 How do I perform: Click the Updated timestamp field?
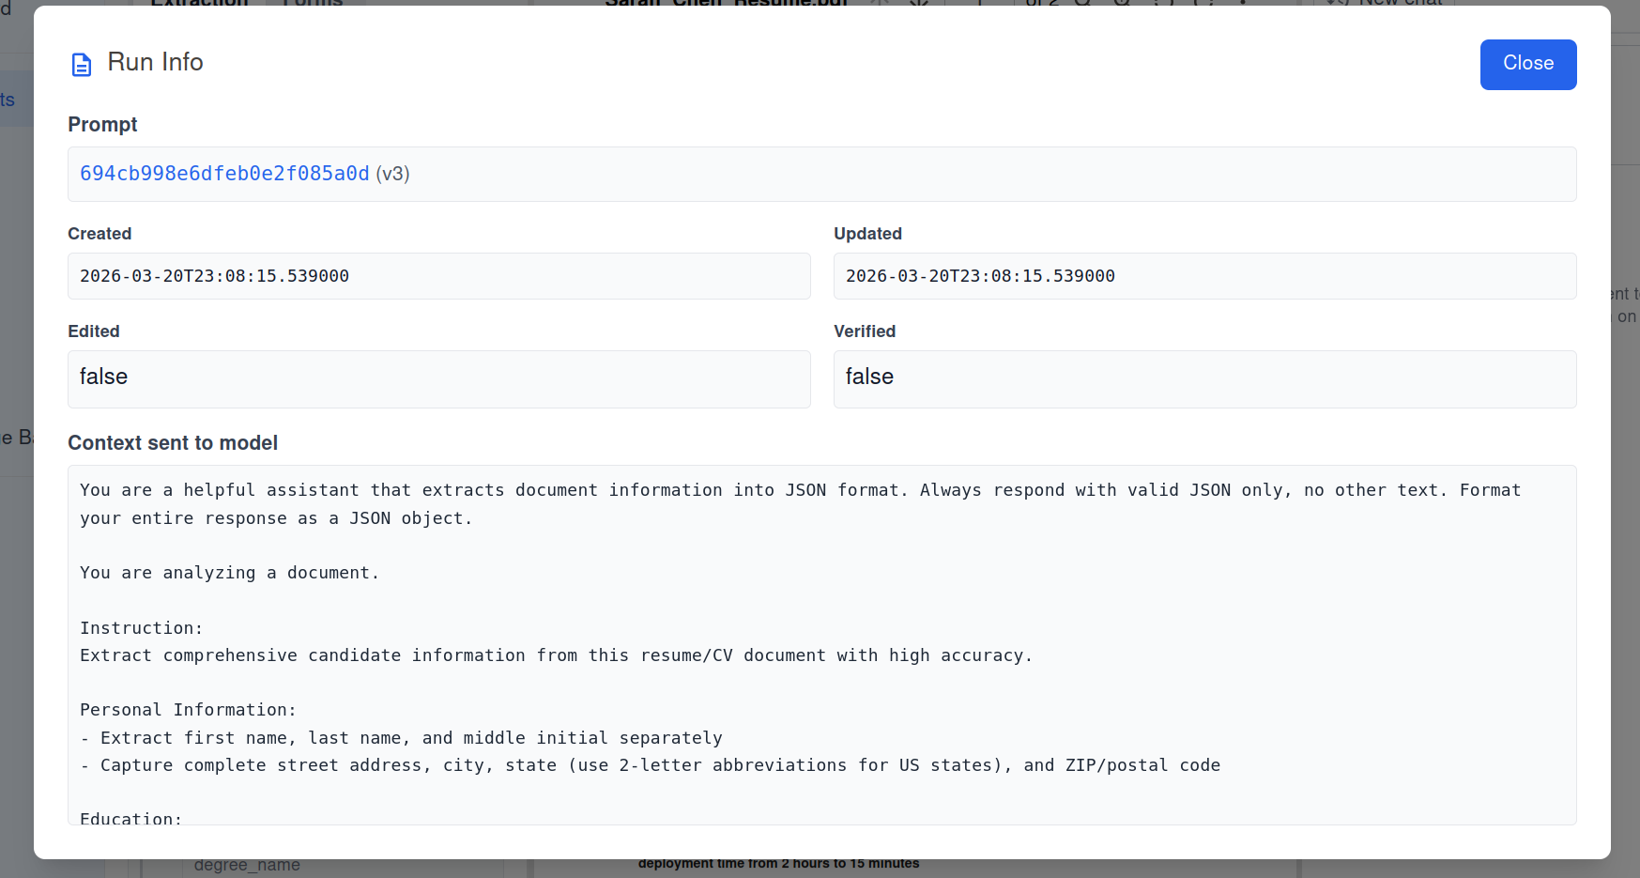(1204, 275)
